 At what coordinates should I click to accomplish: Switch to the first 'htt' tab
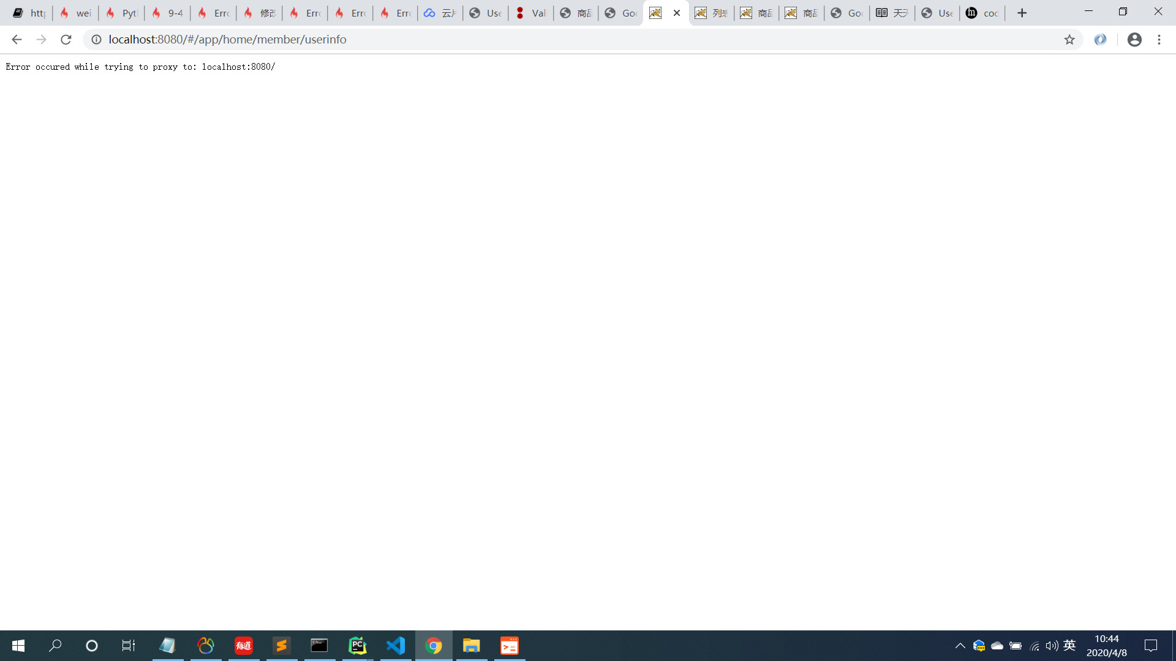pyautogui.click(x=29, y=13)
